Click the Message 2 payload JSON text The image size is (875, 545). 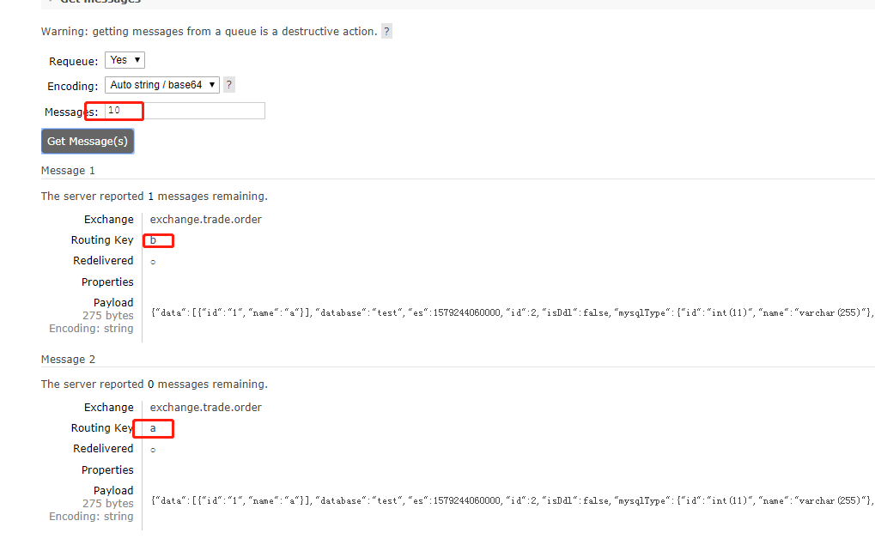click(x=429, y=500)
